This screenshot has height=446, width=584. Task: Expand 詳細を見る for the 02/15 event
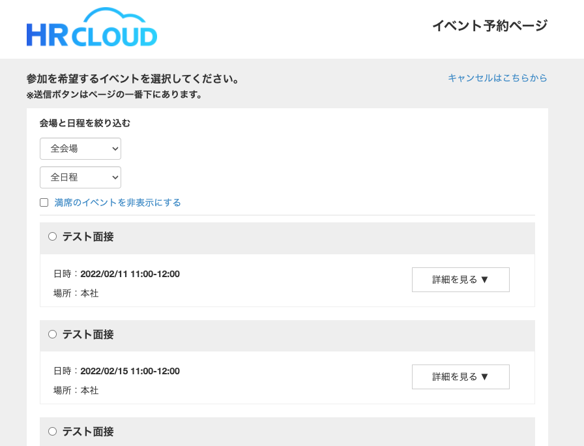pyautogui.click(x=460, y=377)
